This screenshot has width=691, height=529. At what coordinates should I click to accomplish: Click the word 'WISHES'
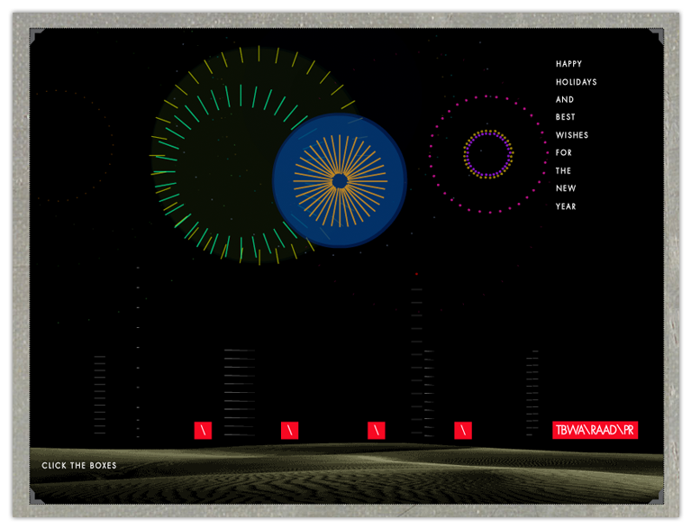(x=571, y=135)
